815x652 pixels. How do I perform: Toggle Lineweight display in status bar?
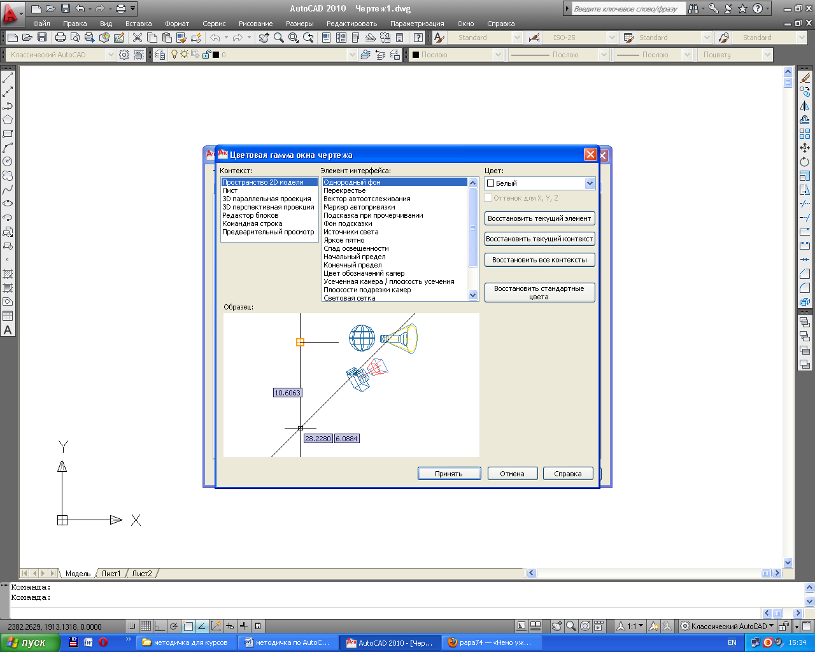(244, 626)
